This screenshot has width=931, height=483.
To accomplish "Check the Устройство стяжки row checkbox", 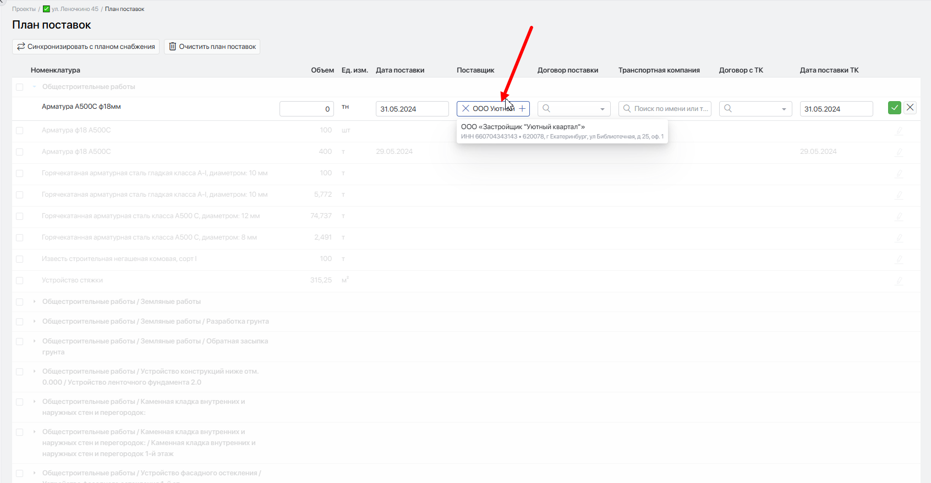I will [20, 280].
